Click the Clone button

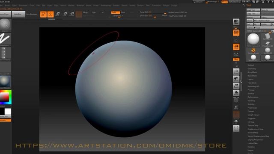coord(250,21)
